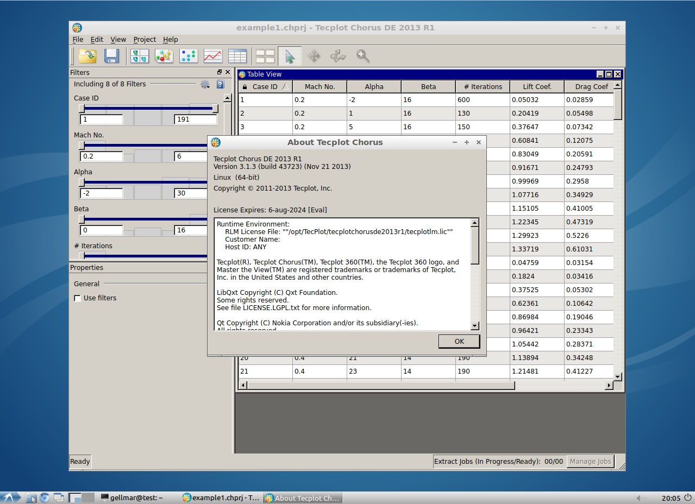Click the Save project floppy icon
Image resolution: width=695 pixels, height=504 pixels.
(112, 56)
